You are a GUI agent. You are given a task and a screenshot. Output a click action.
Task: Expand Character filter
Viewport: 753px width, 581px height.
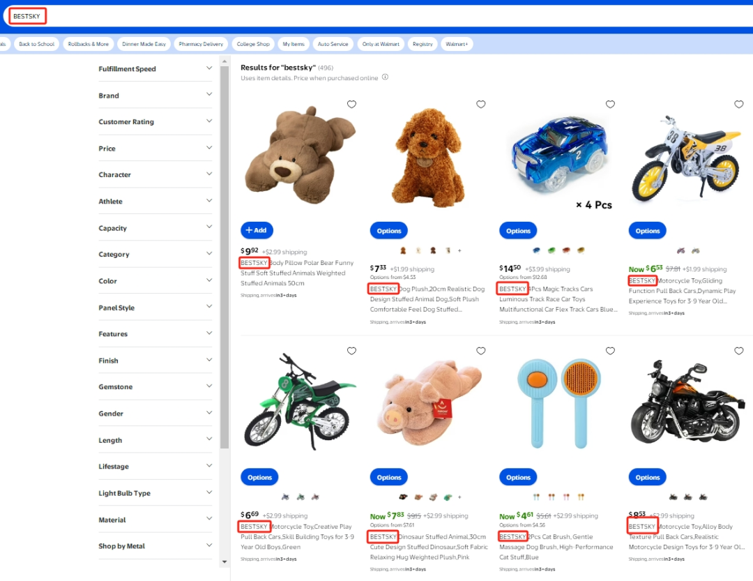pos(155,174)
